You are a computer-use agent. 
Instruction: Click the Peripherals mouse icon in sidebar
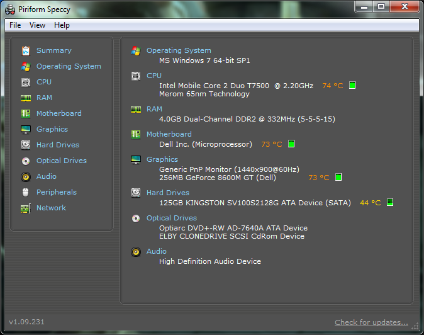click(x=25, y=193)
